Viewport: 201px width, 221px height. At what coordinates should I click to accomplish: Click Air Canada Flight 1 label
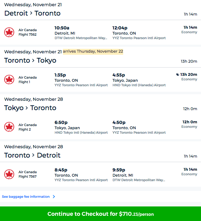28,80
